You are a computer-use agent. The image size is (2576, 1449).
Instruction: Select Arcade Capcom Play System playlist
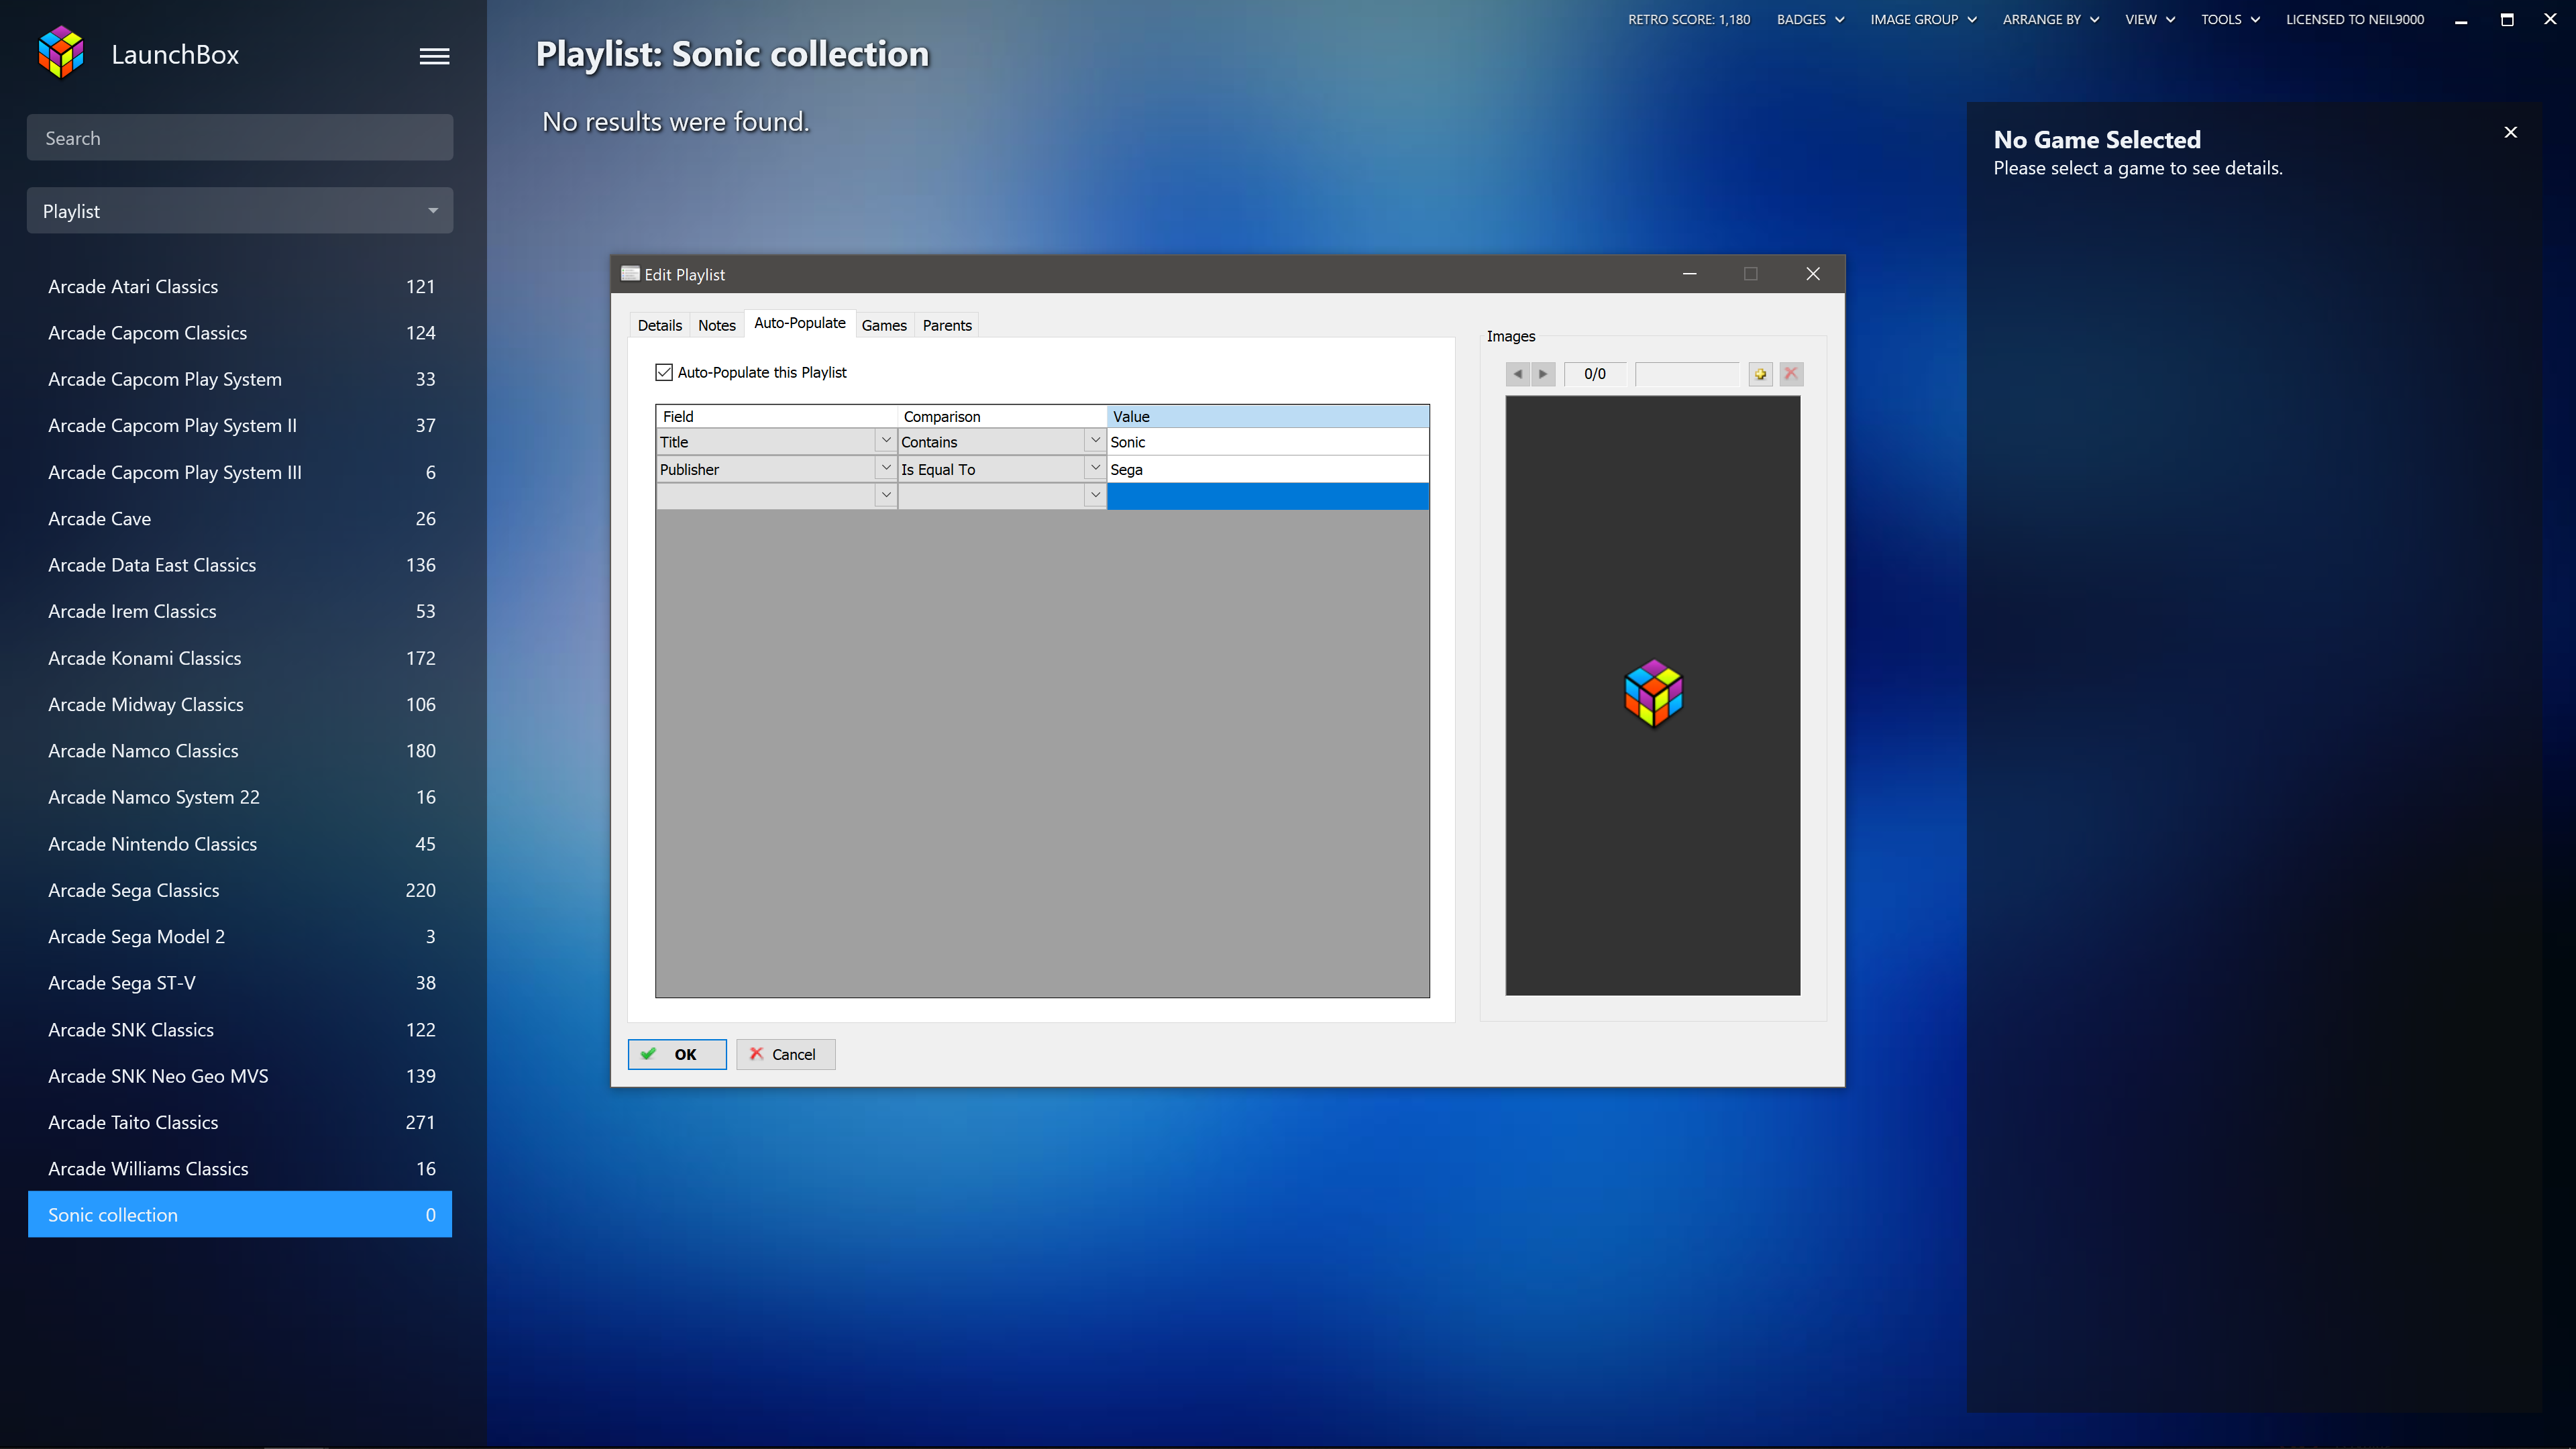point(240,379)
